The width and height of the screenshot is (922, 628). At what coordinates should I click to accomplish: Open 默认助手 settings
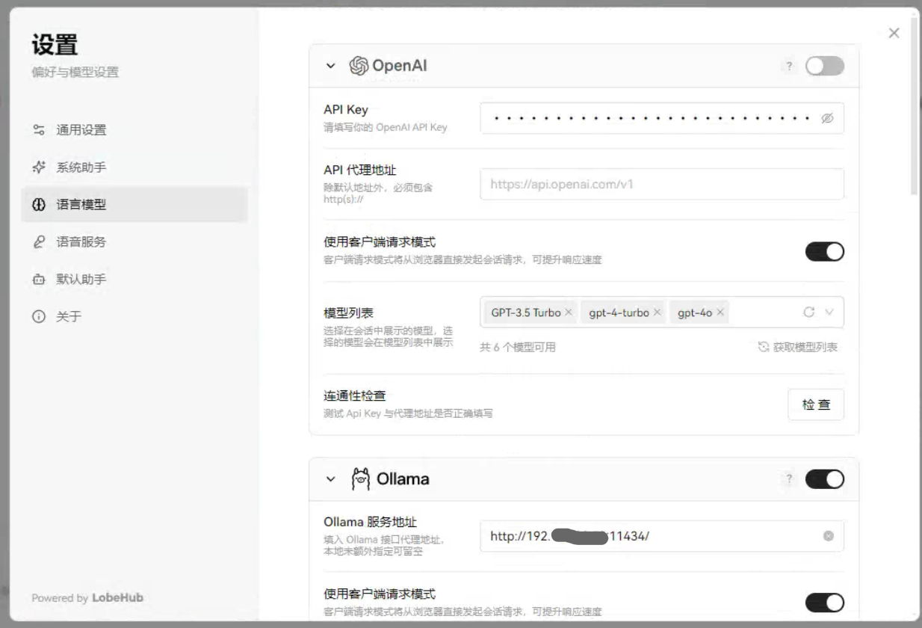coord(134,280)
